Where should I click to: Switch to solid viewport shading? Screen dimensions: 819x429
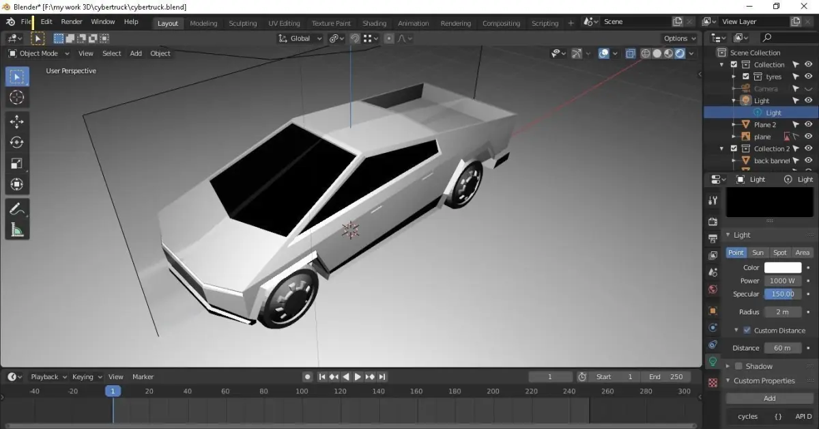pos(657,53)
